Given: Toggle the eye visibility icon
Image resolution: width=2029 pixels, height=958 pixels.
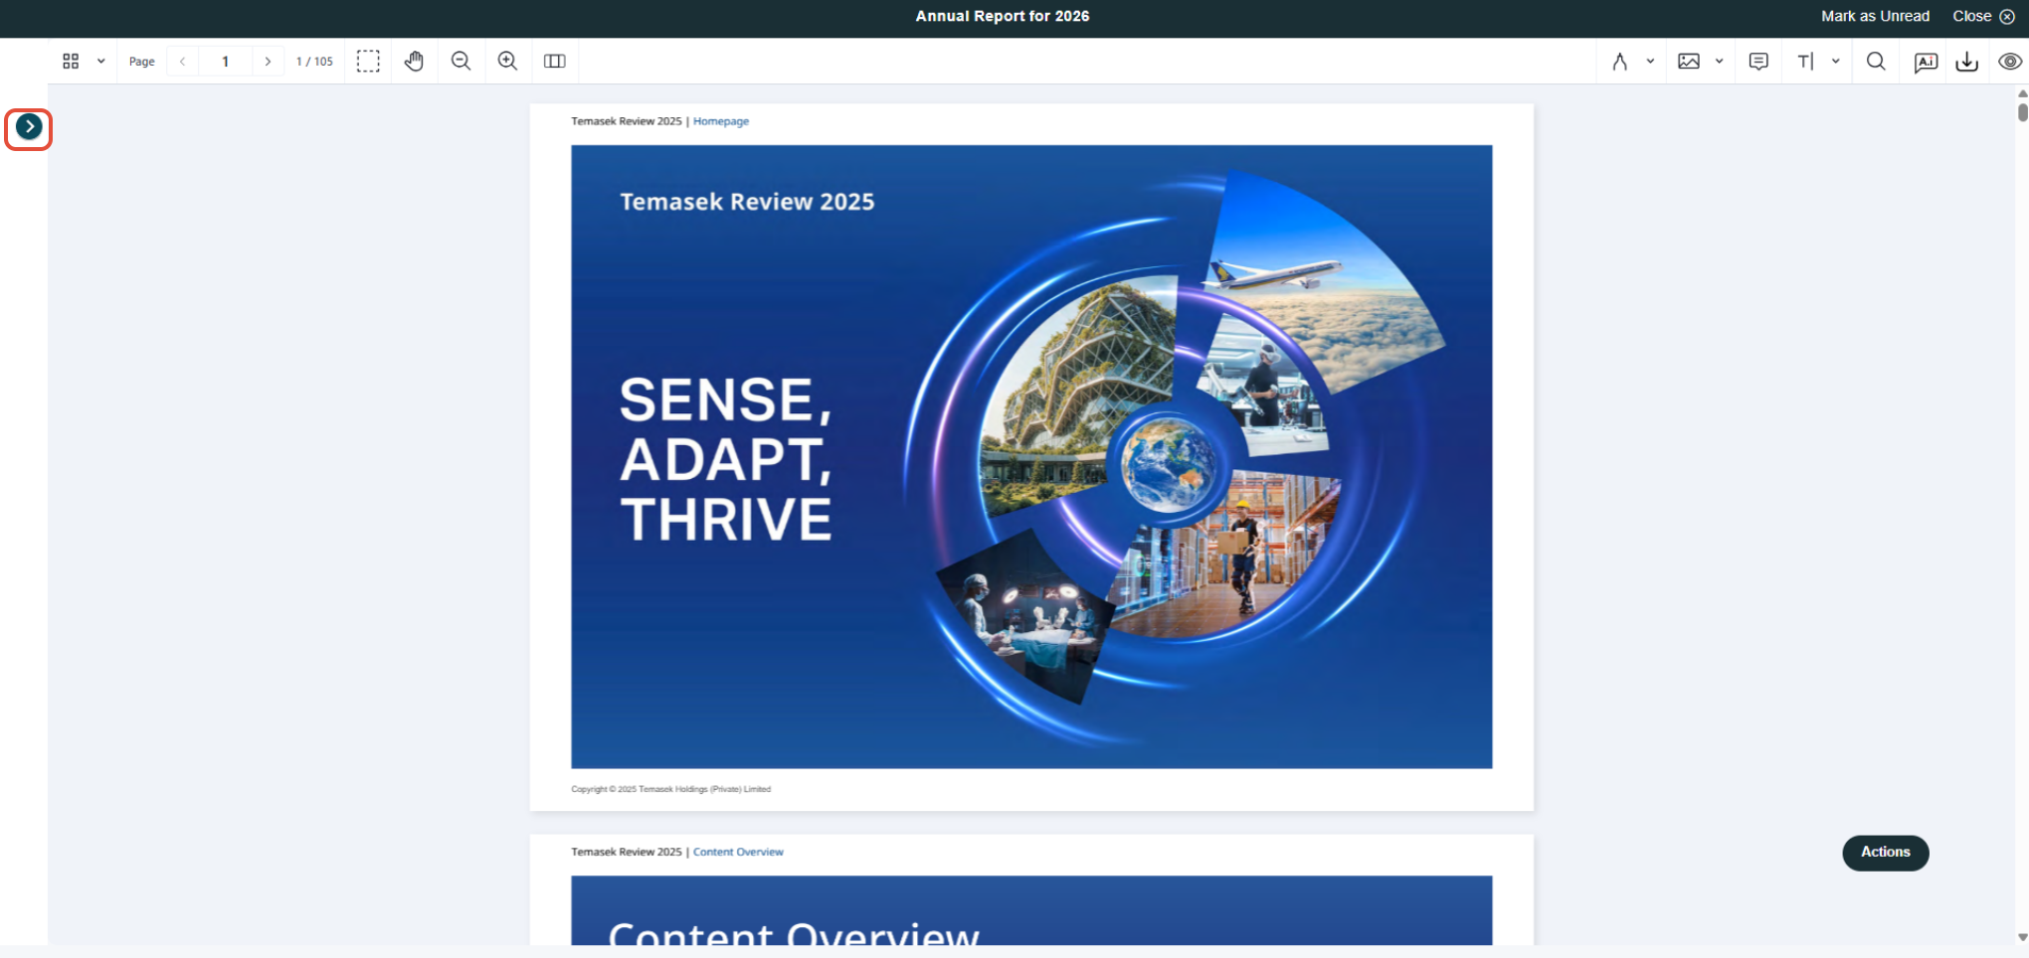Looking at the screenshot, I should pos(2010,62).
